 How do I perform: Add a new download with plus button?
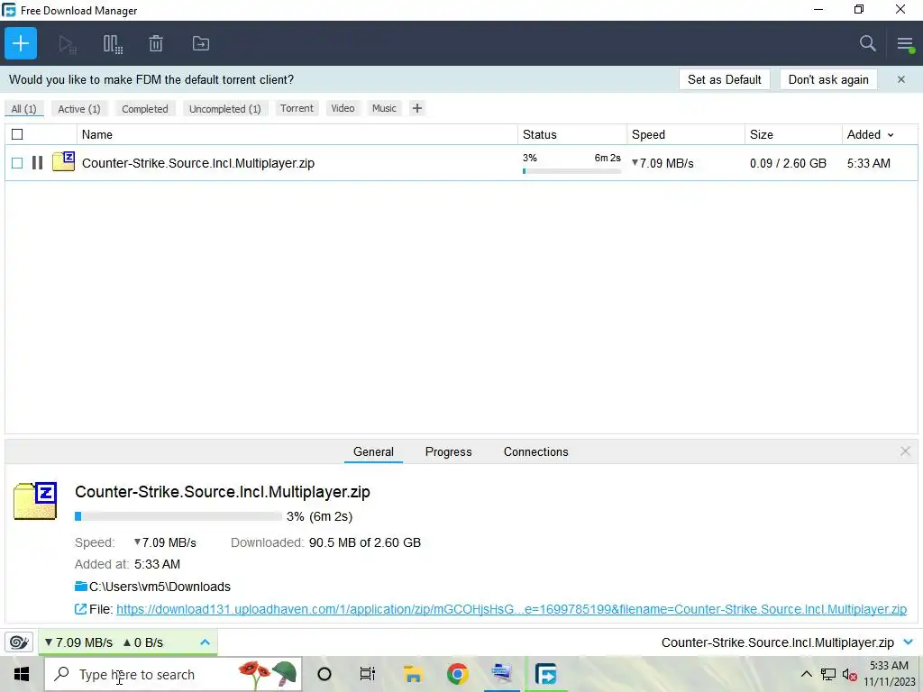(x=21, y=43)
